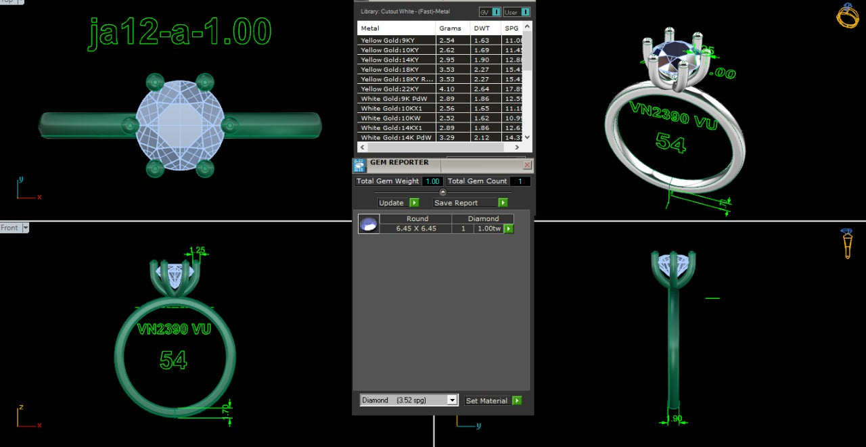Select the Yellow Gold:10KY row
Image resolution: width=866 pixels, height=447 pixels.
(440, 50)
